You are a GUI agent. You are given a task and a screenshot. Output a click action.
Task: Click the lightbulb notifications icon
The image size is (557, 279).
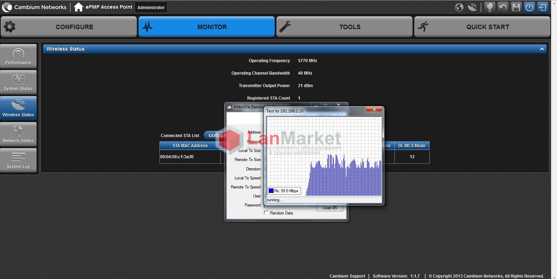(489, 7)
